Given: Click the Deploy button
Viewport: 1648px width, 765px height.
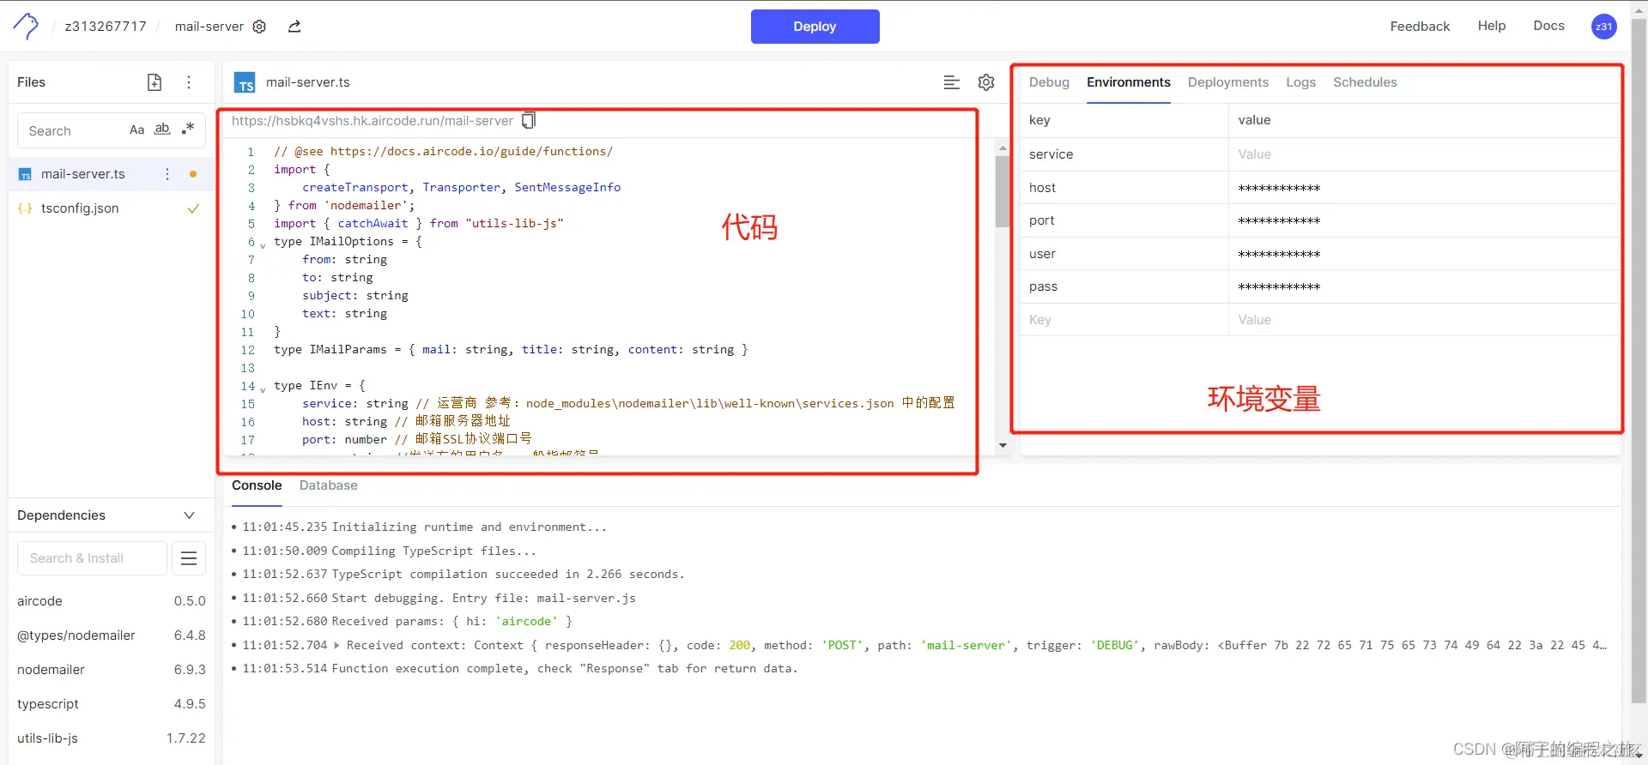Looking at the screenshot, I should (x=815, y=27).
